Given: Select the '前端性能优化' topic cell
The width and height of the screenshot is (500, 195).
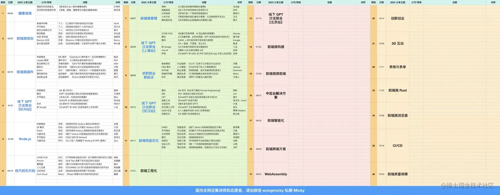Looking at the screenshot, I should (149, 140).
